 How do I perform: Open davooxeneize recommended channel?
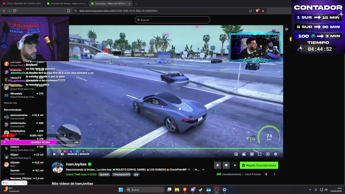23,117
